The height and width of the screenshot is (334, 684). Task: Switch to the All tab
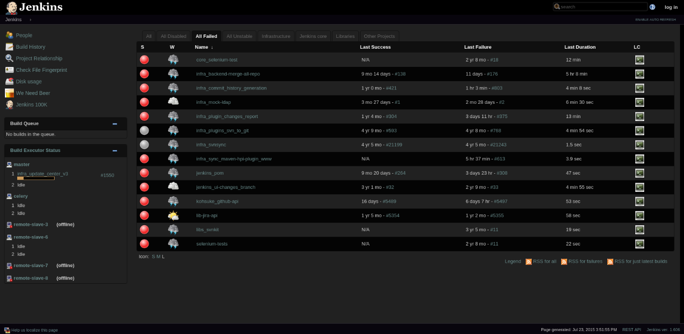149,36
